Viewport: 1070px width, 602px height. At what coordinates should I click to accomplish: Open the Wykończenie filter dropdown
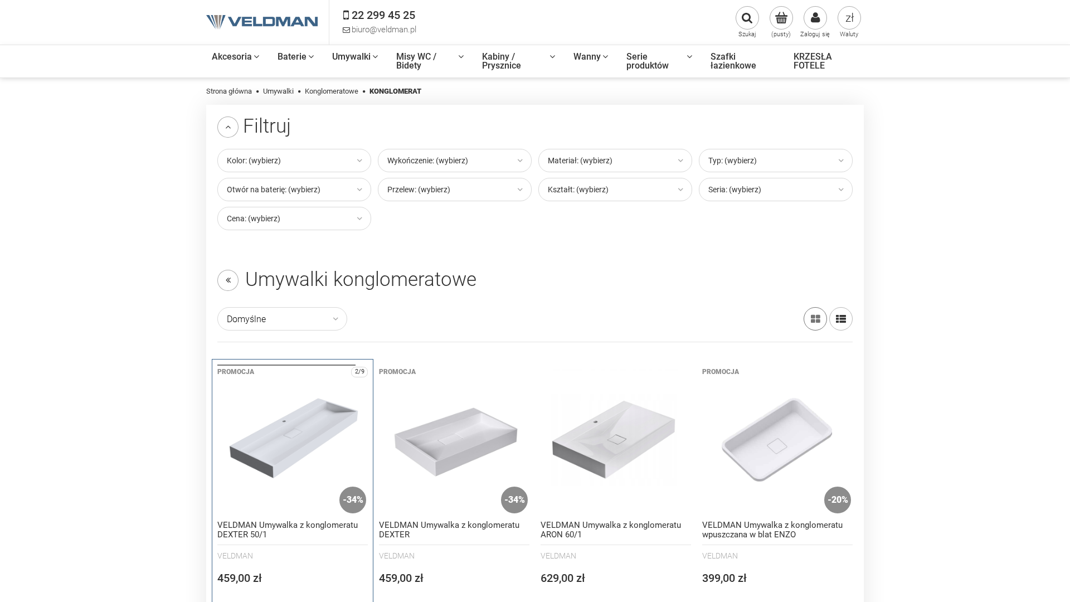click(x=455, y=161)
